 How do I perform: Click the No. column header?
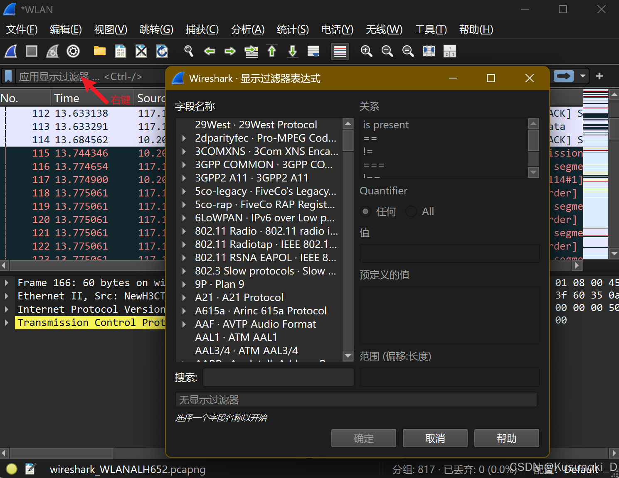pyautogui.click(x=25, y=98)
